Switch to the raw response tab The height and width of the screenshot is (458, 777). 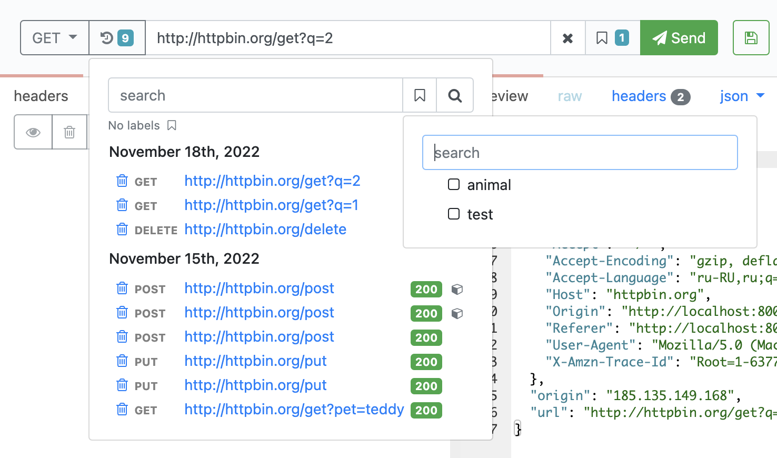point(570,96)
